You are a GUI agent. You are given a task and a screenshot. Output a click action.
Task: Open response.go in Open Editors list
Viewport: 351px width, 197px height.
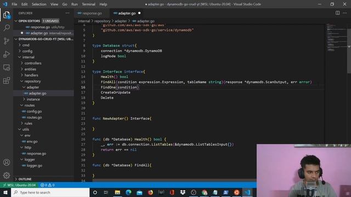pos(44,27)
